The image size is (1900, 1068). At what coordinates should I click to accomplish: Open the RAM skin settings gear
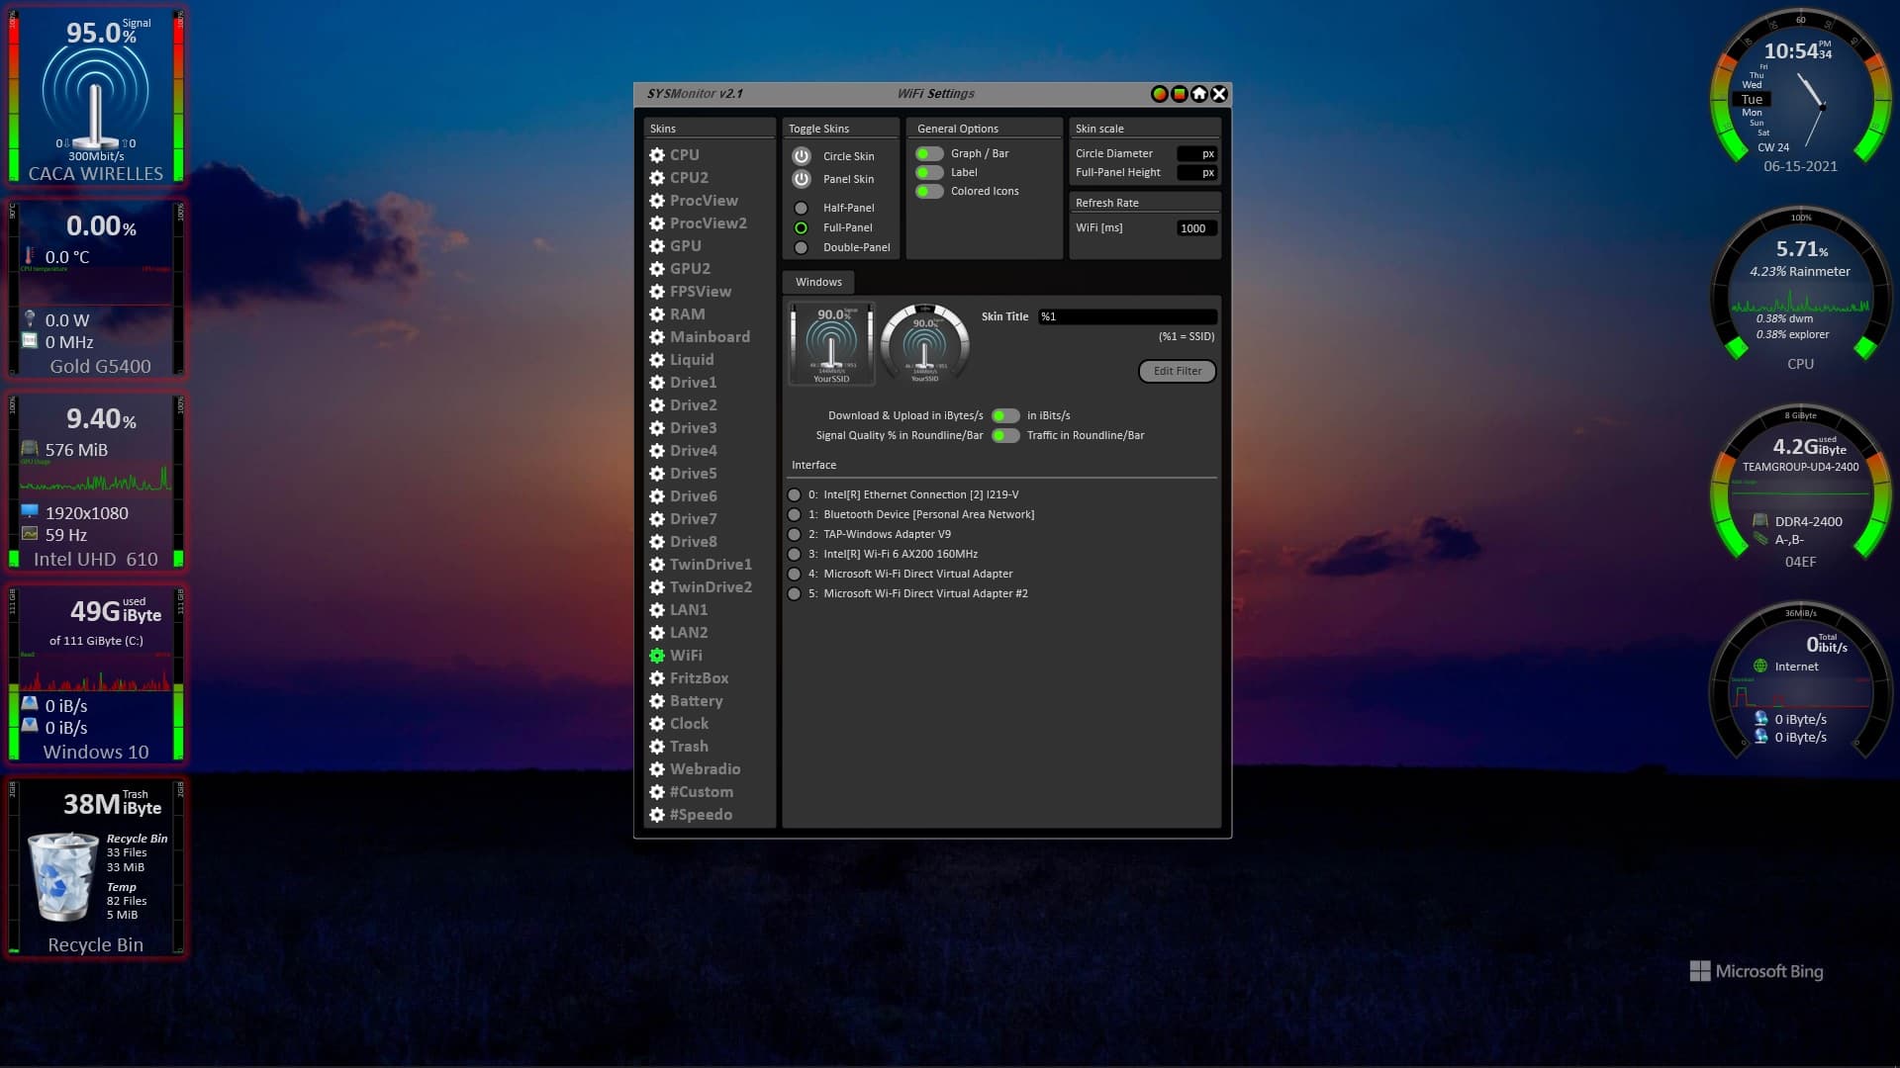tap(657, 314)
